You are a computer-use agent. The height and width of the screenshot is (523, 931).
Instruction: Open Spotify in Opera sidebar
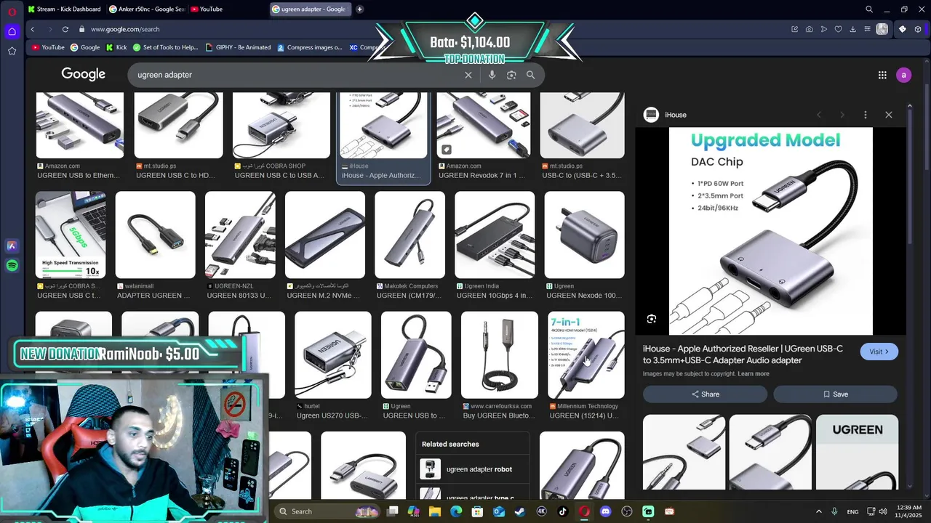(12, 266)
